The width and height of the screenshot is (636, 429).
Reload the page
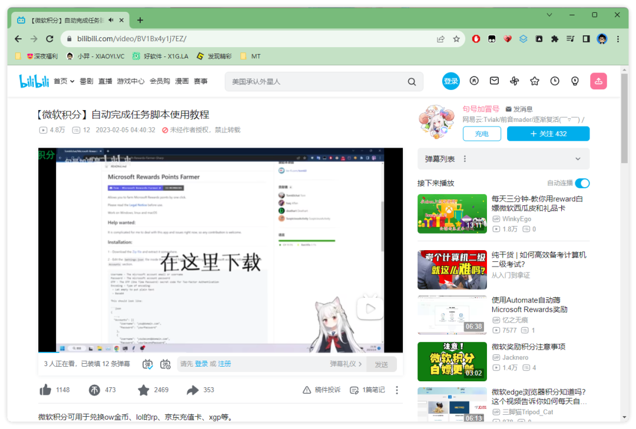49,39
